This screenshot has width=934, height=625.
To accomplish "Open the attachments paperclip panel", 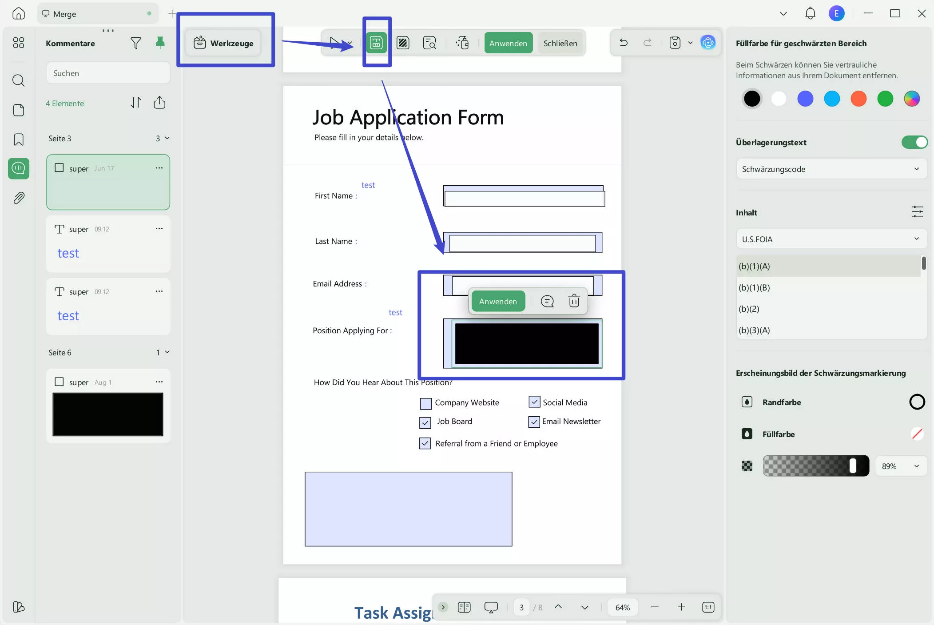I will (x=18, y=198).
